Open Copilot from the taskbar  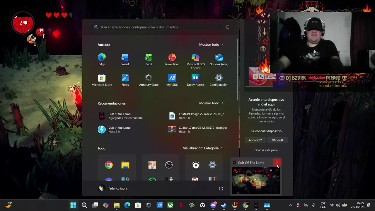click(106, 205)
